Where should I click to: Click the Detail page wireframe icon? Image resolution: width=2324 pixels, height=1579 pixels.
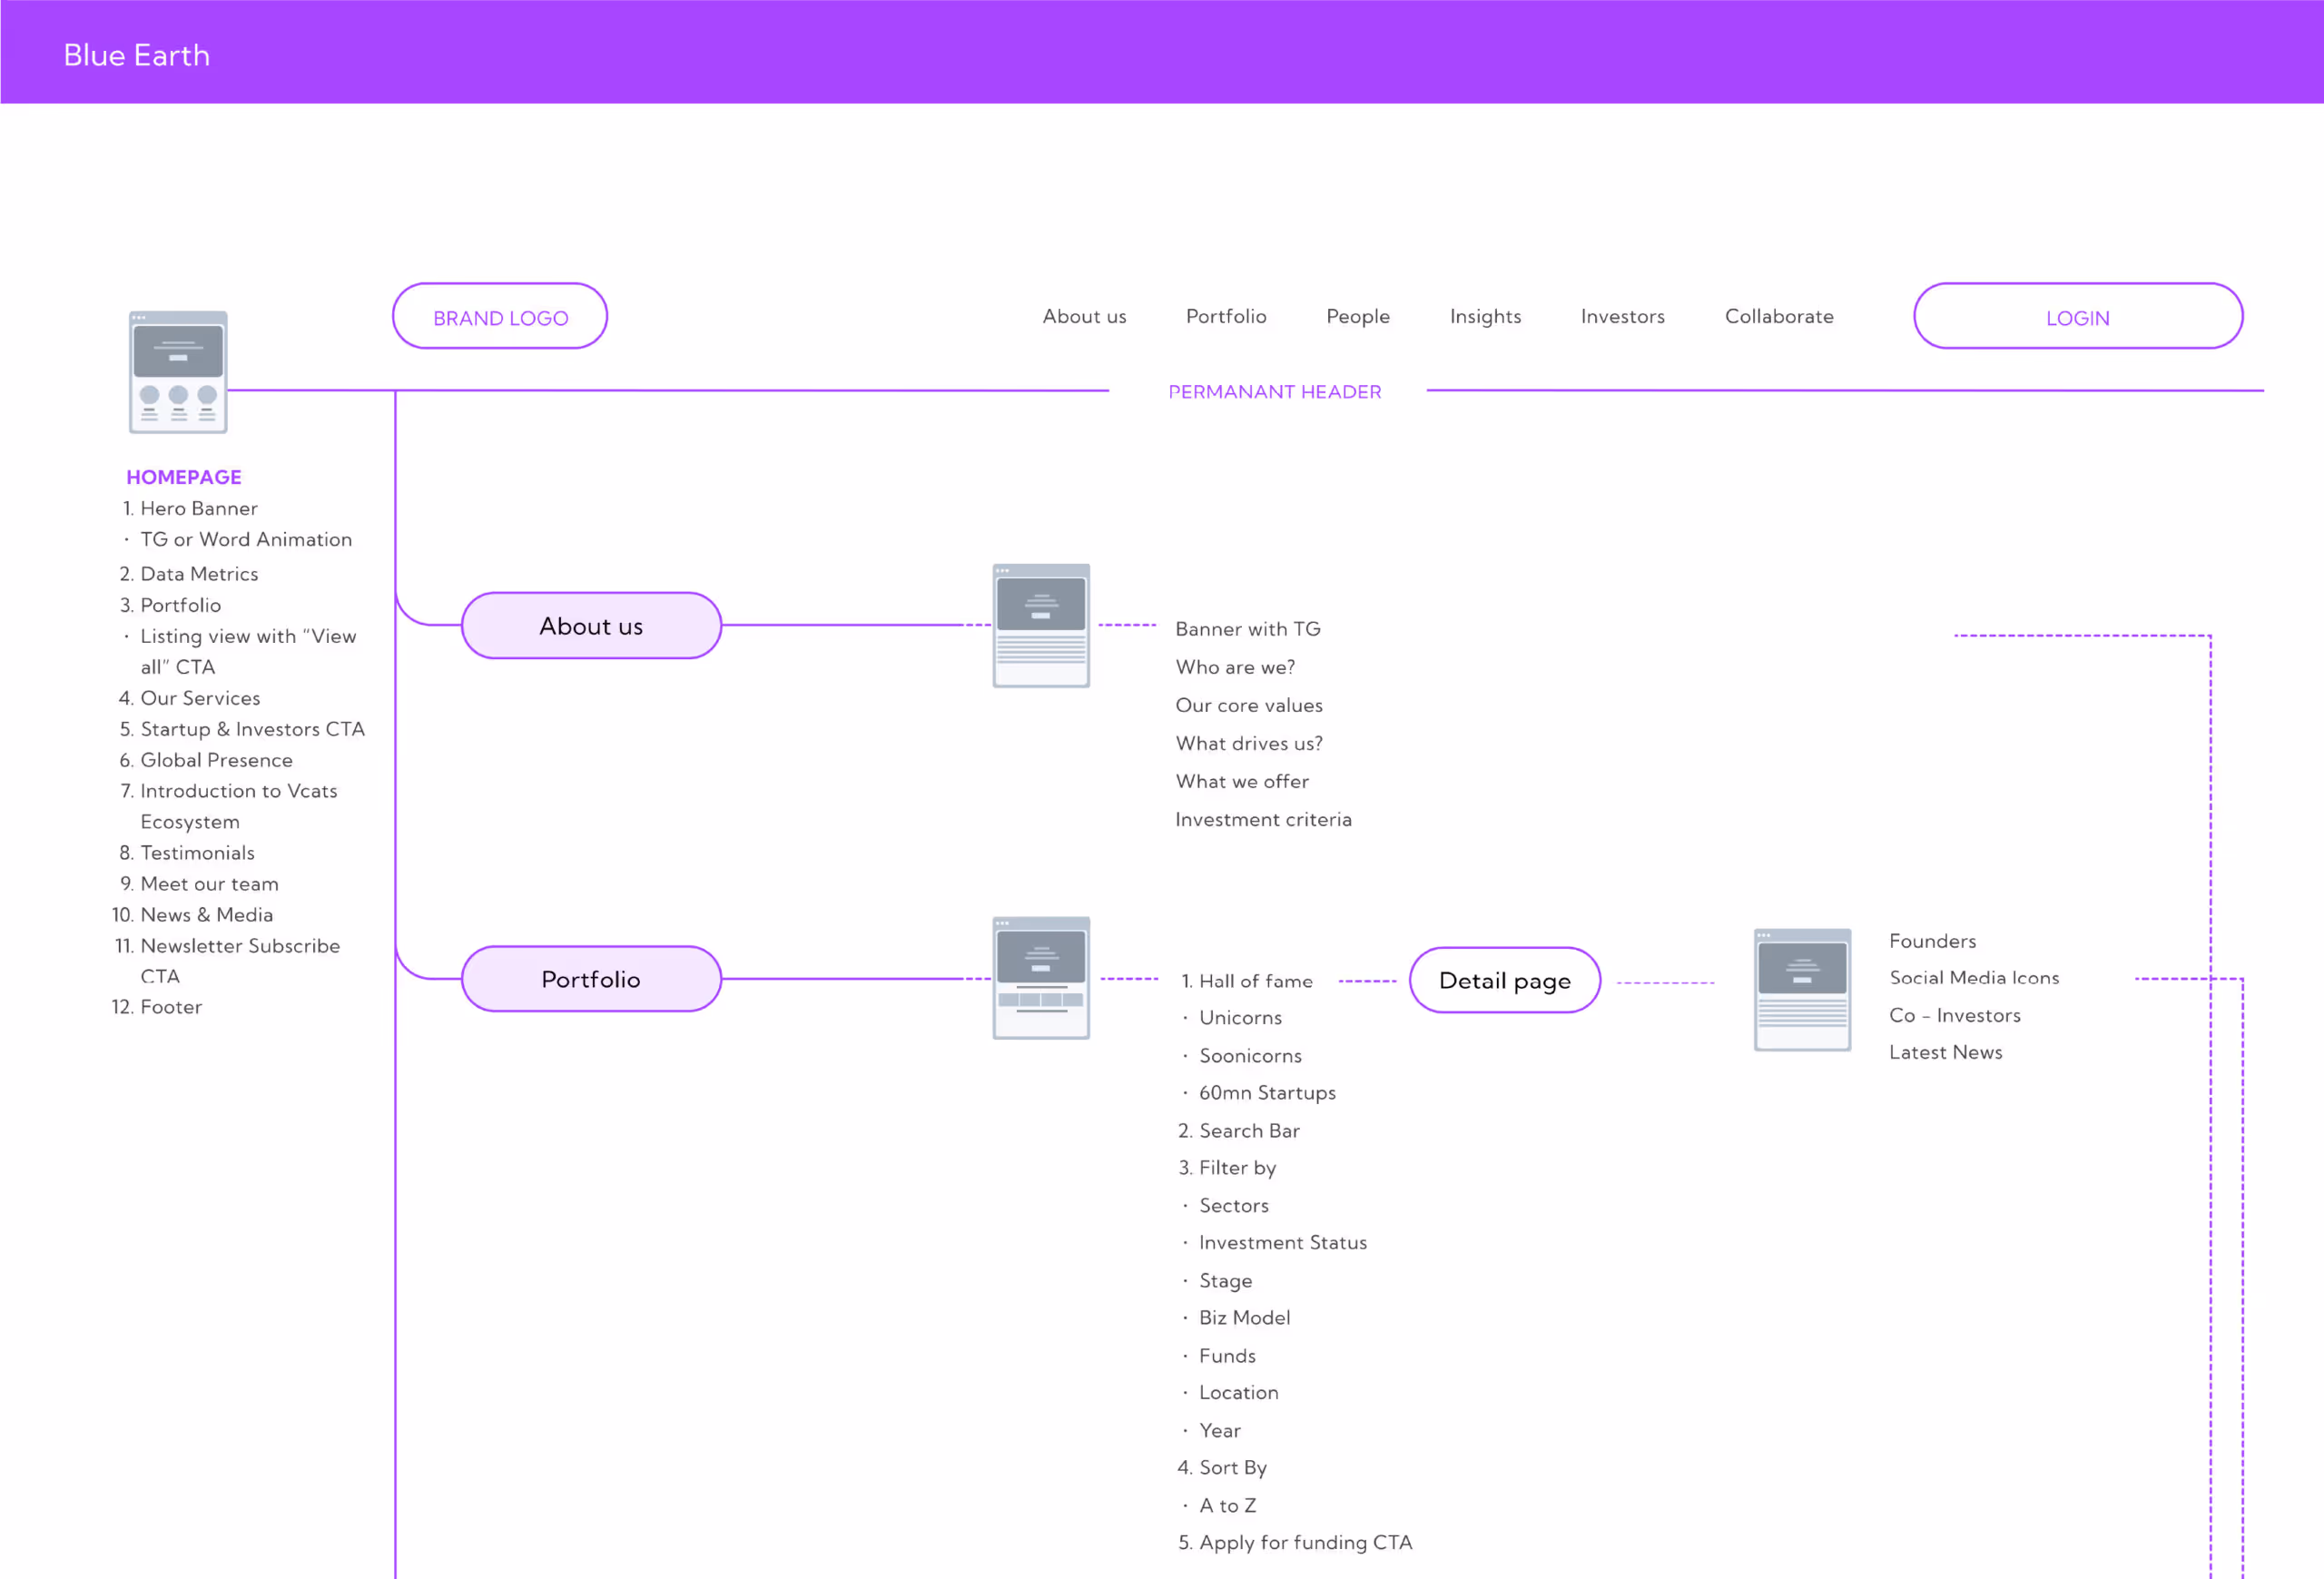click(x=1802, y=990)
